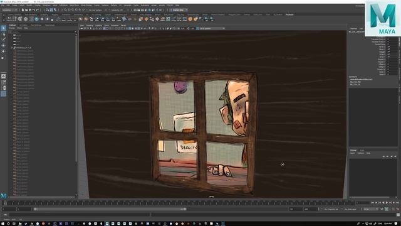
Task: Activate the Lasso select tool
Action: tap(3, 34)
